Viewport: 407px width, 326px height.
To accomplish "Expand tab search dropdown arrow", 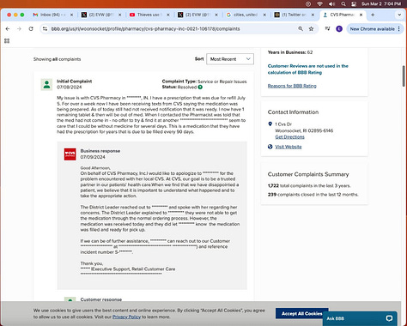I will [399, 15].
